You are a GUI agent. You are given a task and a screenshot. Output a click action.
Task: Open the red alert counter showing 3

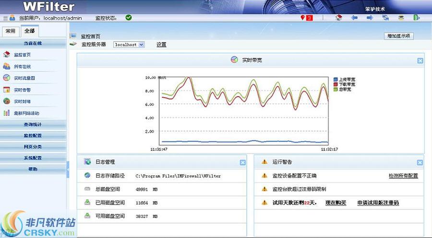[310, 18]
